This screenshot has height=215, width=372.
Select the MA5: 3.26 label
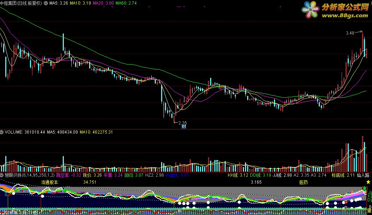pyautogui.click(x=59, y=3)
